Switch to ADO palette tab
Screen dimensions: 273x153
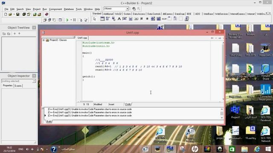(197, 14)
